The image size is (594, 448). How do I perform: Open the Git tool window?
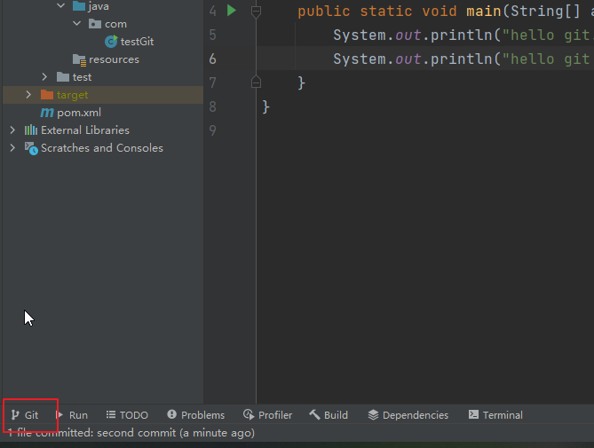point(25,415)
